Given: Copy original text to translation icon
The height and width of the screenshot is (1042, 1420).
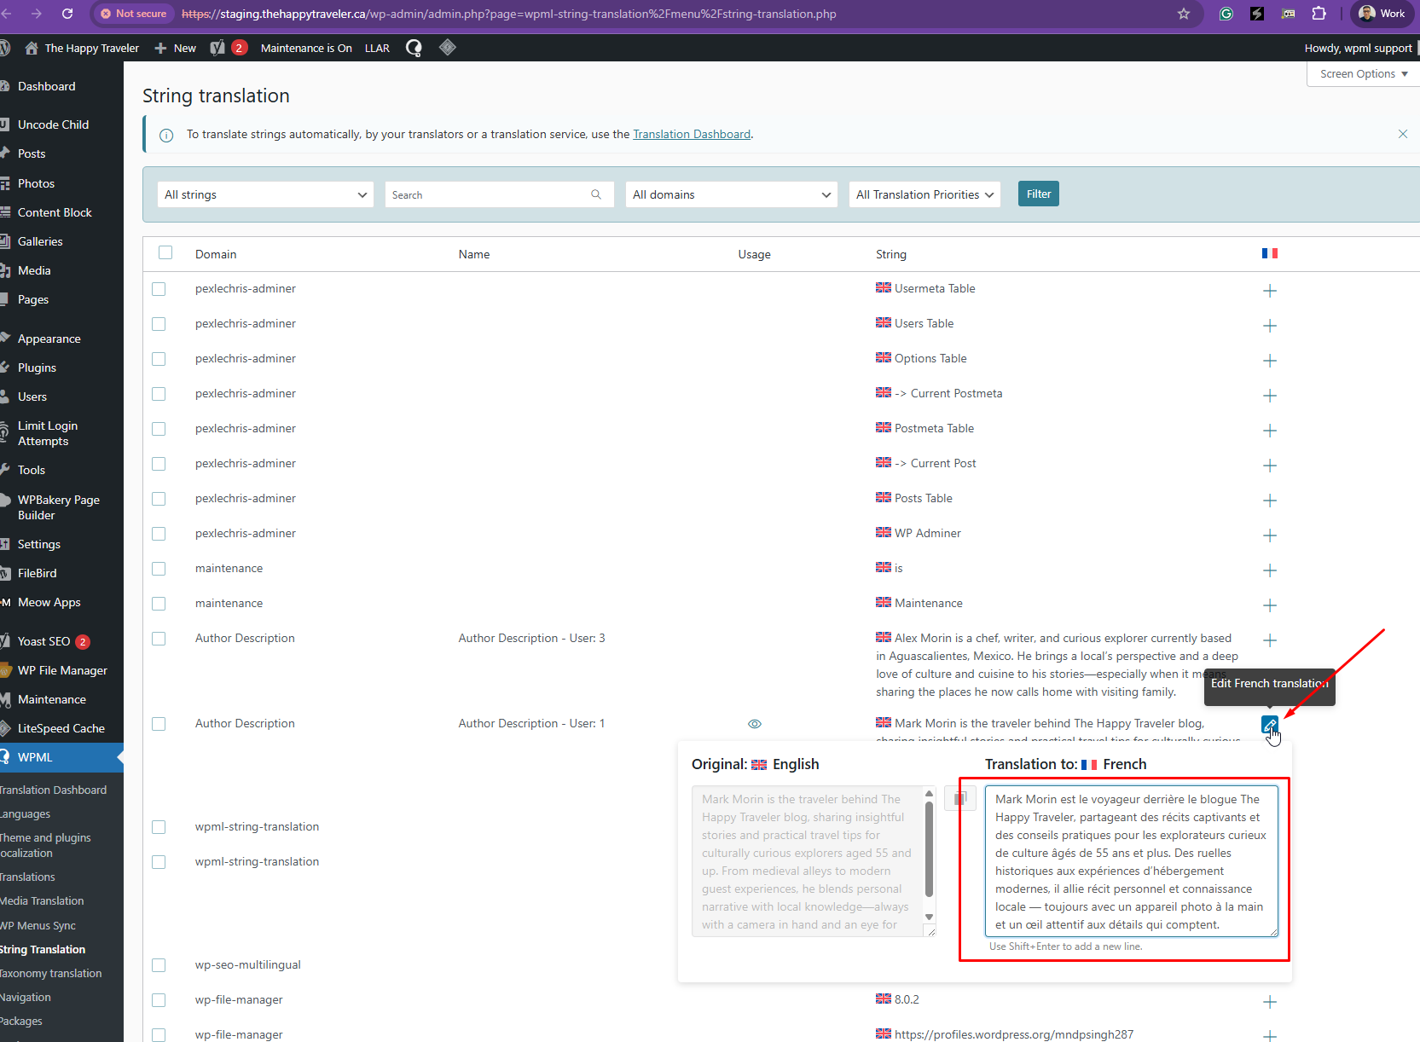Looking at the screenshot, I should point(960,799).
